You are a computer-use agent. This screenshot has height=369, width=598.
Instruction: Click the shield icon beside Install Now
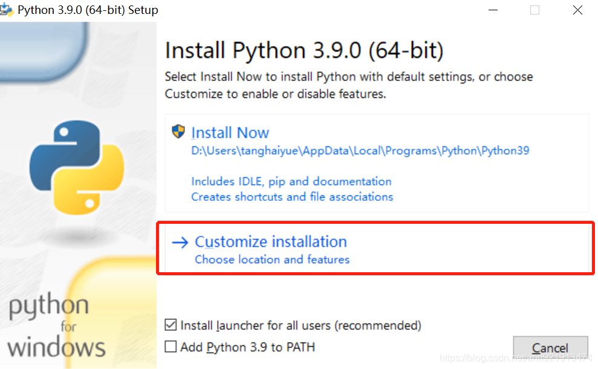pos(177,131)
